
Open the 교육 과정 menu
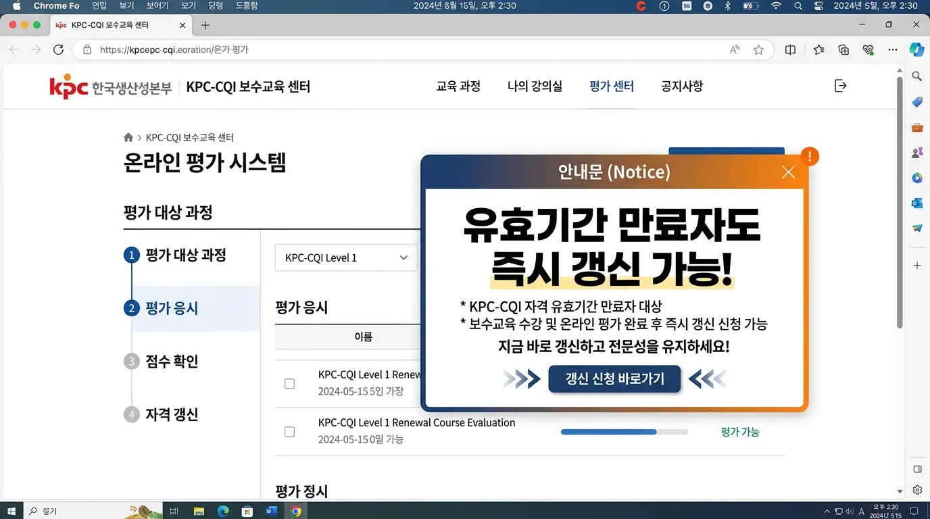point(458,86)
